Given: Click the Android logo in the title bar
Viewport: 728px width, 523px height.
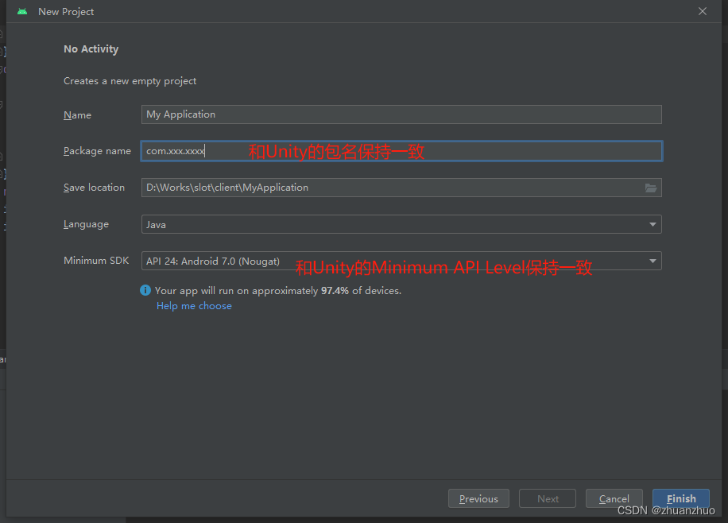Looking at the screenshot, I should 22,12.
